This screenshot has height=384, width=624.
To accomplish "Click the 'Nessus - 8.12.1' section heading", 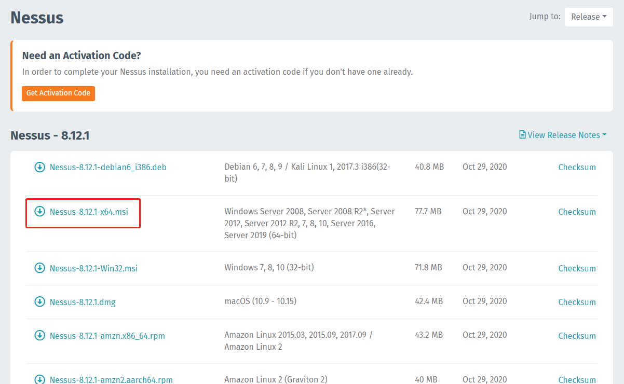I will pos(50,135).
